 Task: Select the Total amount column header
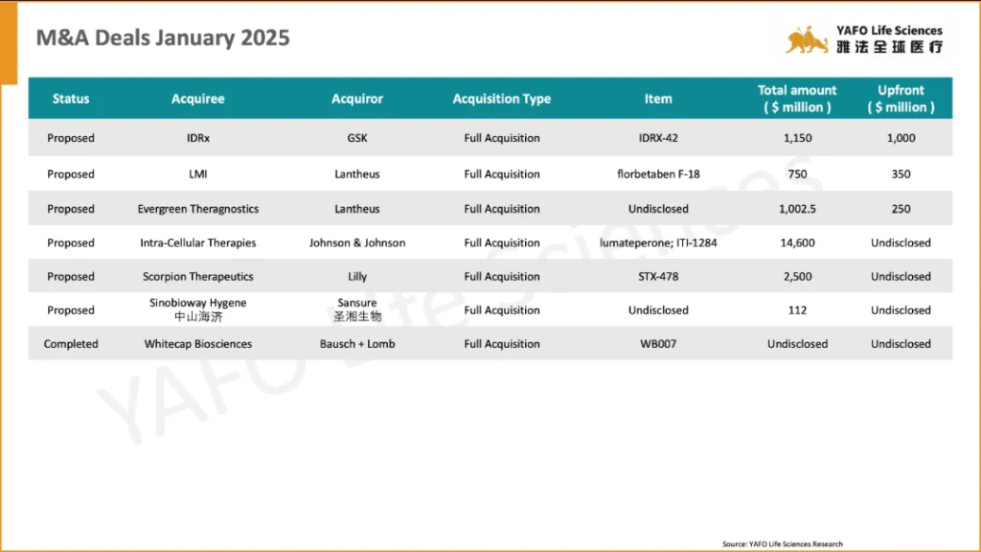click(x=797, y=99)
